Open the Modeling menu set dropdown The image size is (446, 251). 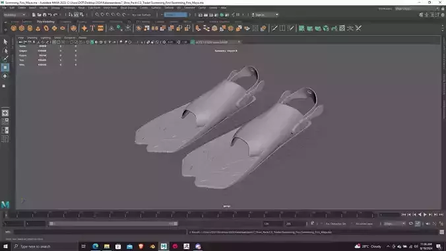[x=15, y=15]
